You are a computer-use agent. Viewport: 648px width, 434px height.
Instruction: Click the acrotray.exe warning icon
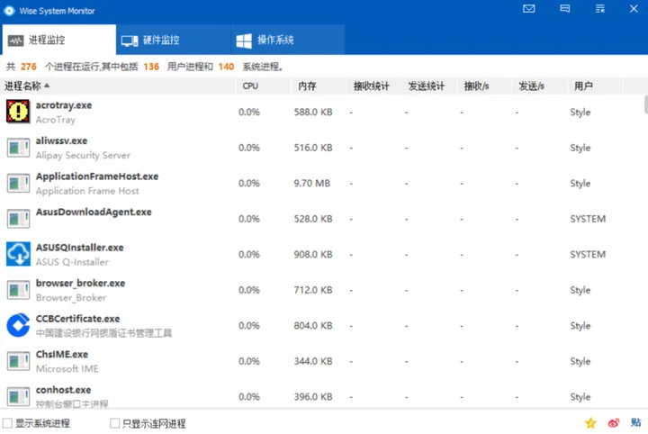pyautogui.click(x=18, y=112)
